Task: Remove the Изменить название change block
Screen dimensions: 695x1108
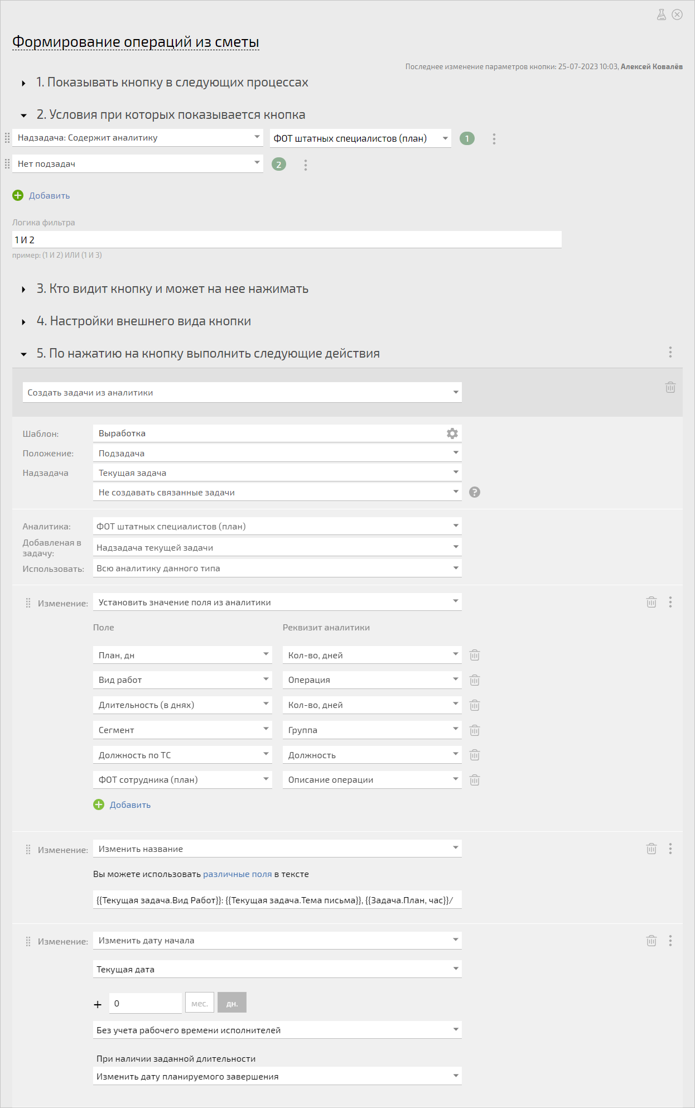Action: tap(651, 849)
